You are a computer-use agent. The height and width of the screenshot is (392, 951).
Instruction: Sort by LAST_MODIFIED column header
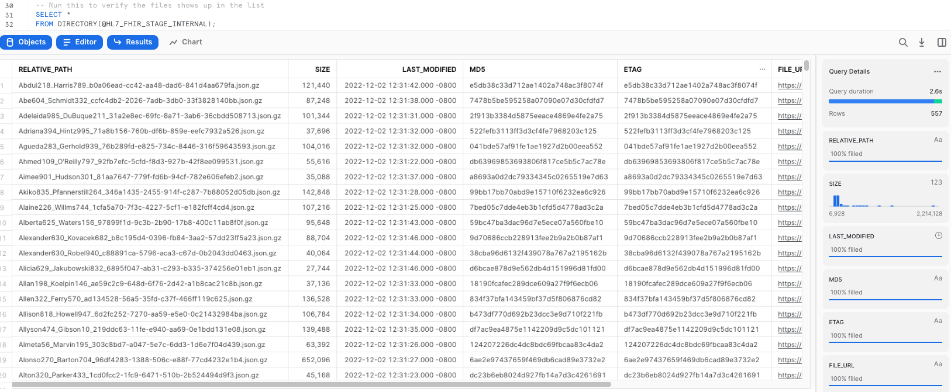[429, 69]
